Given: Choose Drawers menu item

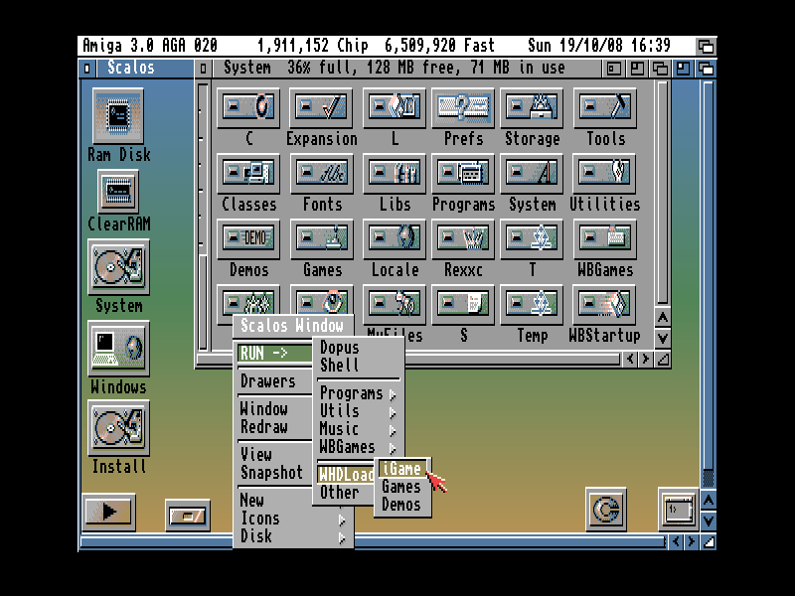Looking at the screenshot, I should 274,381.
